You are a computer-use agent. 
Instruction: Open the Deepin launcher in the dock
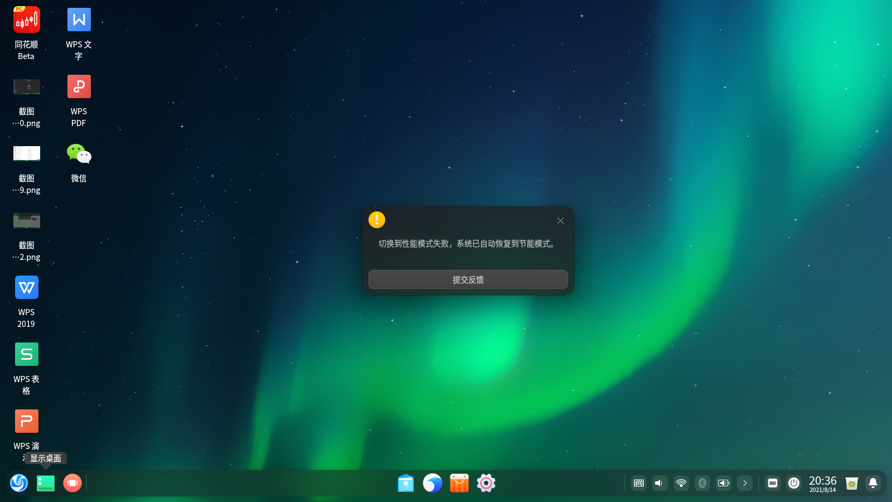coord(19,483)
